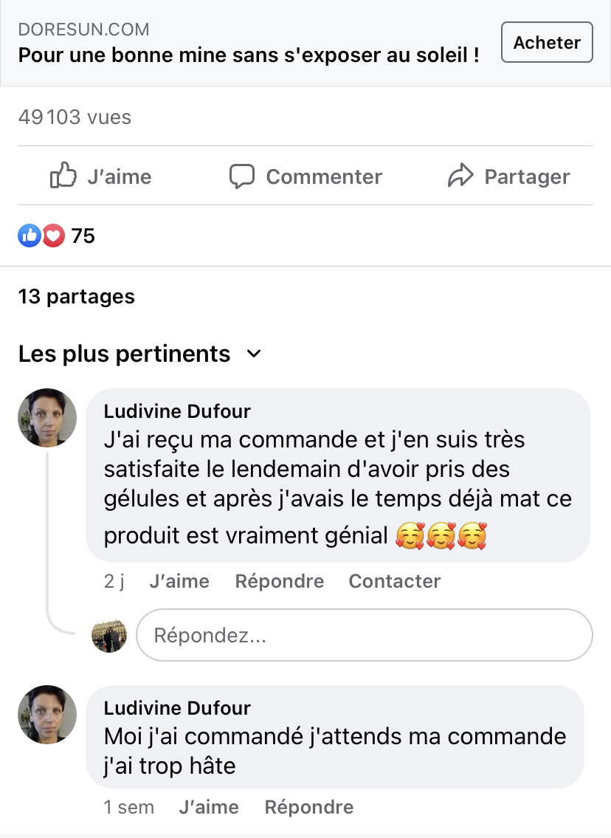
Task: Click the blue like reaction icon
Action: point(29,236)
